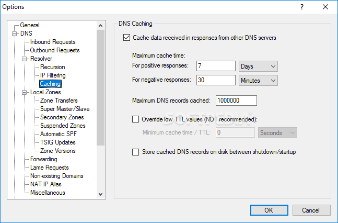
Task: Select the Local Zones tree item
Action: point(45,92)
